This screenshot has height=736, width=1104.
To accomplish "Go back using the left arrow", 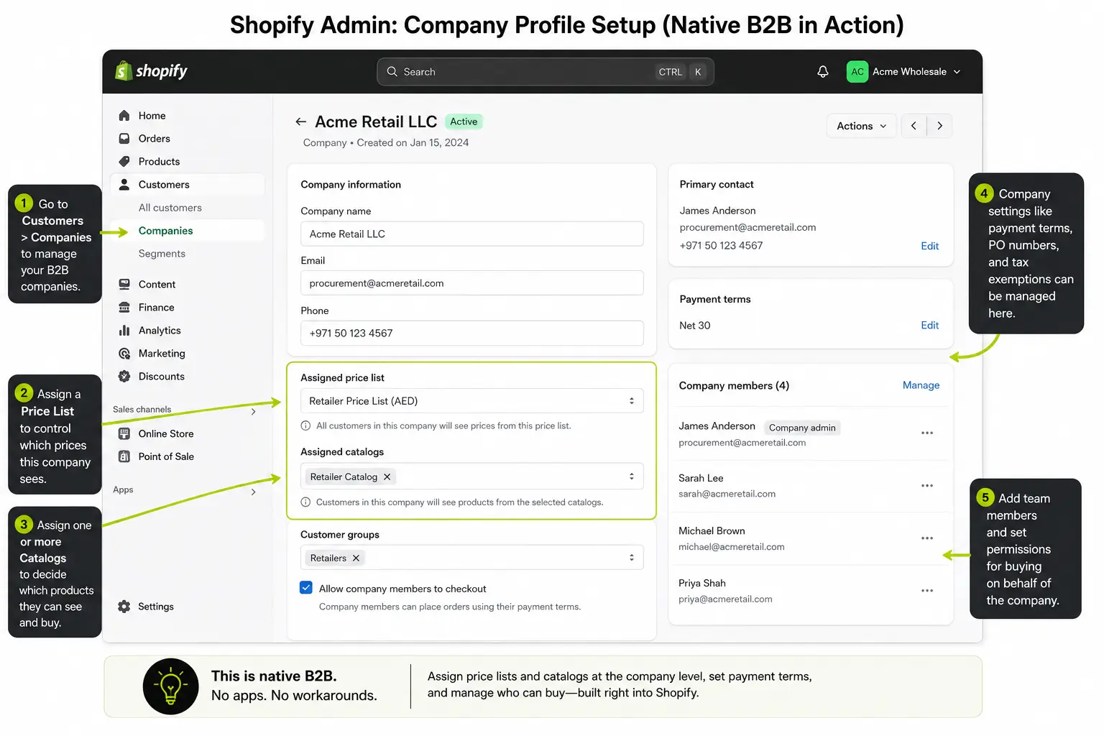I will (301, 122).
